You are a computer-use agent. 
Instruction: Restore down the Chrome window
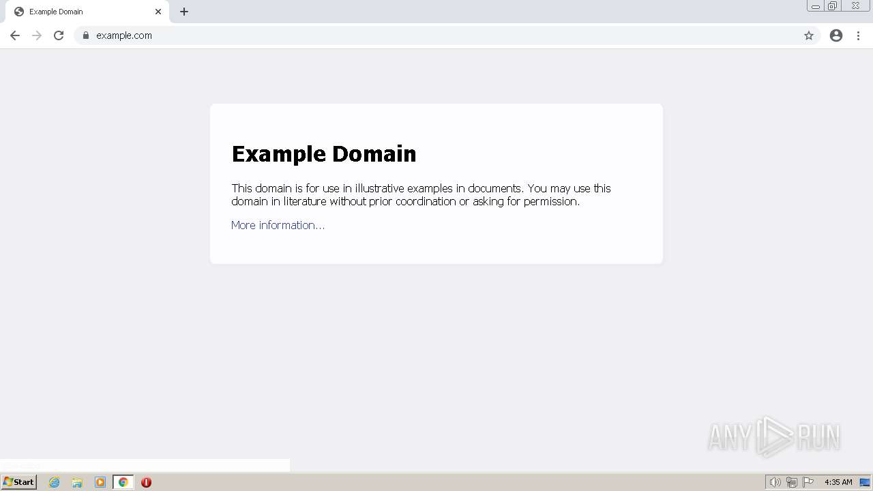pyautogui.click(x=832, y=6)
